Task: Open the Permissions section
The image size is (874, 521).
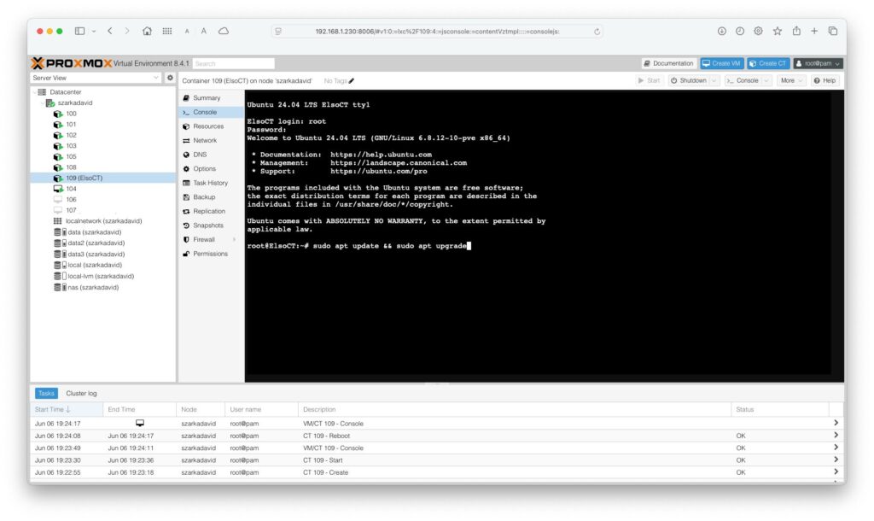Action: point(212,254)
